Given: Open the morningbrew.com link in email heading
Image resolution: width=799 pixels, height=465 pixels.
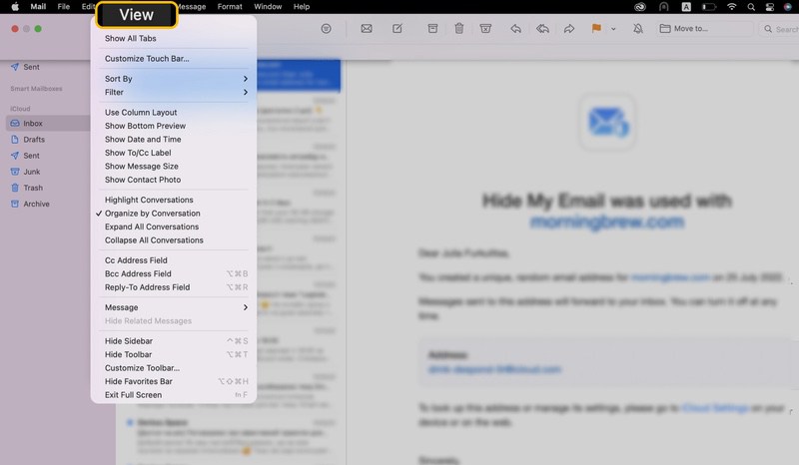Looking at the screenshot, I should tap(607, 223).
